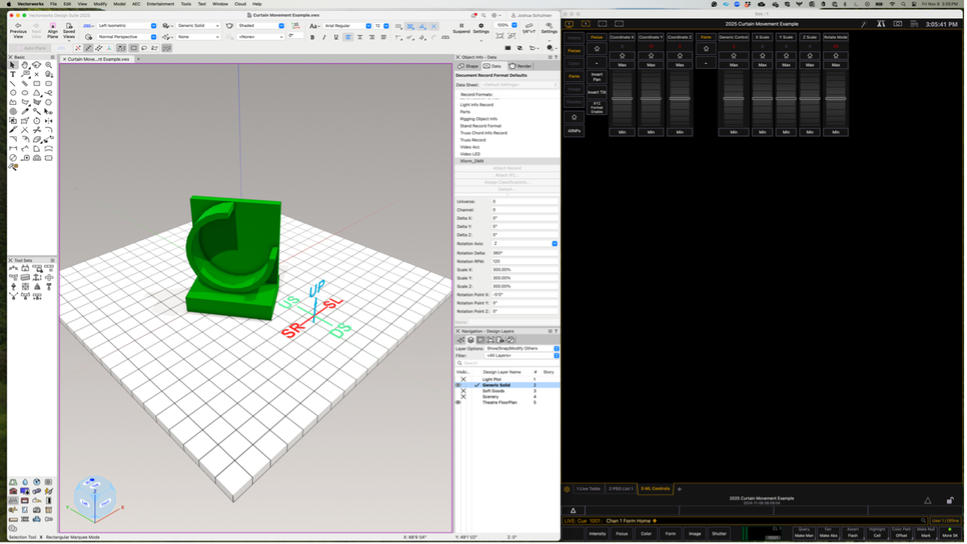The height and width of the screenshot is (544, 967).
Task: Click the X Scale fader handle
Action: pyautogui.click(x=763, y=98)
